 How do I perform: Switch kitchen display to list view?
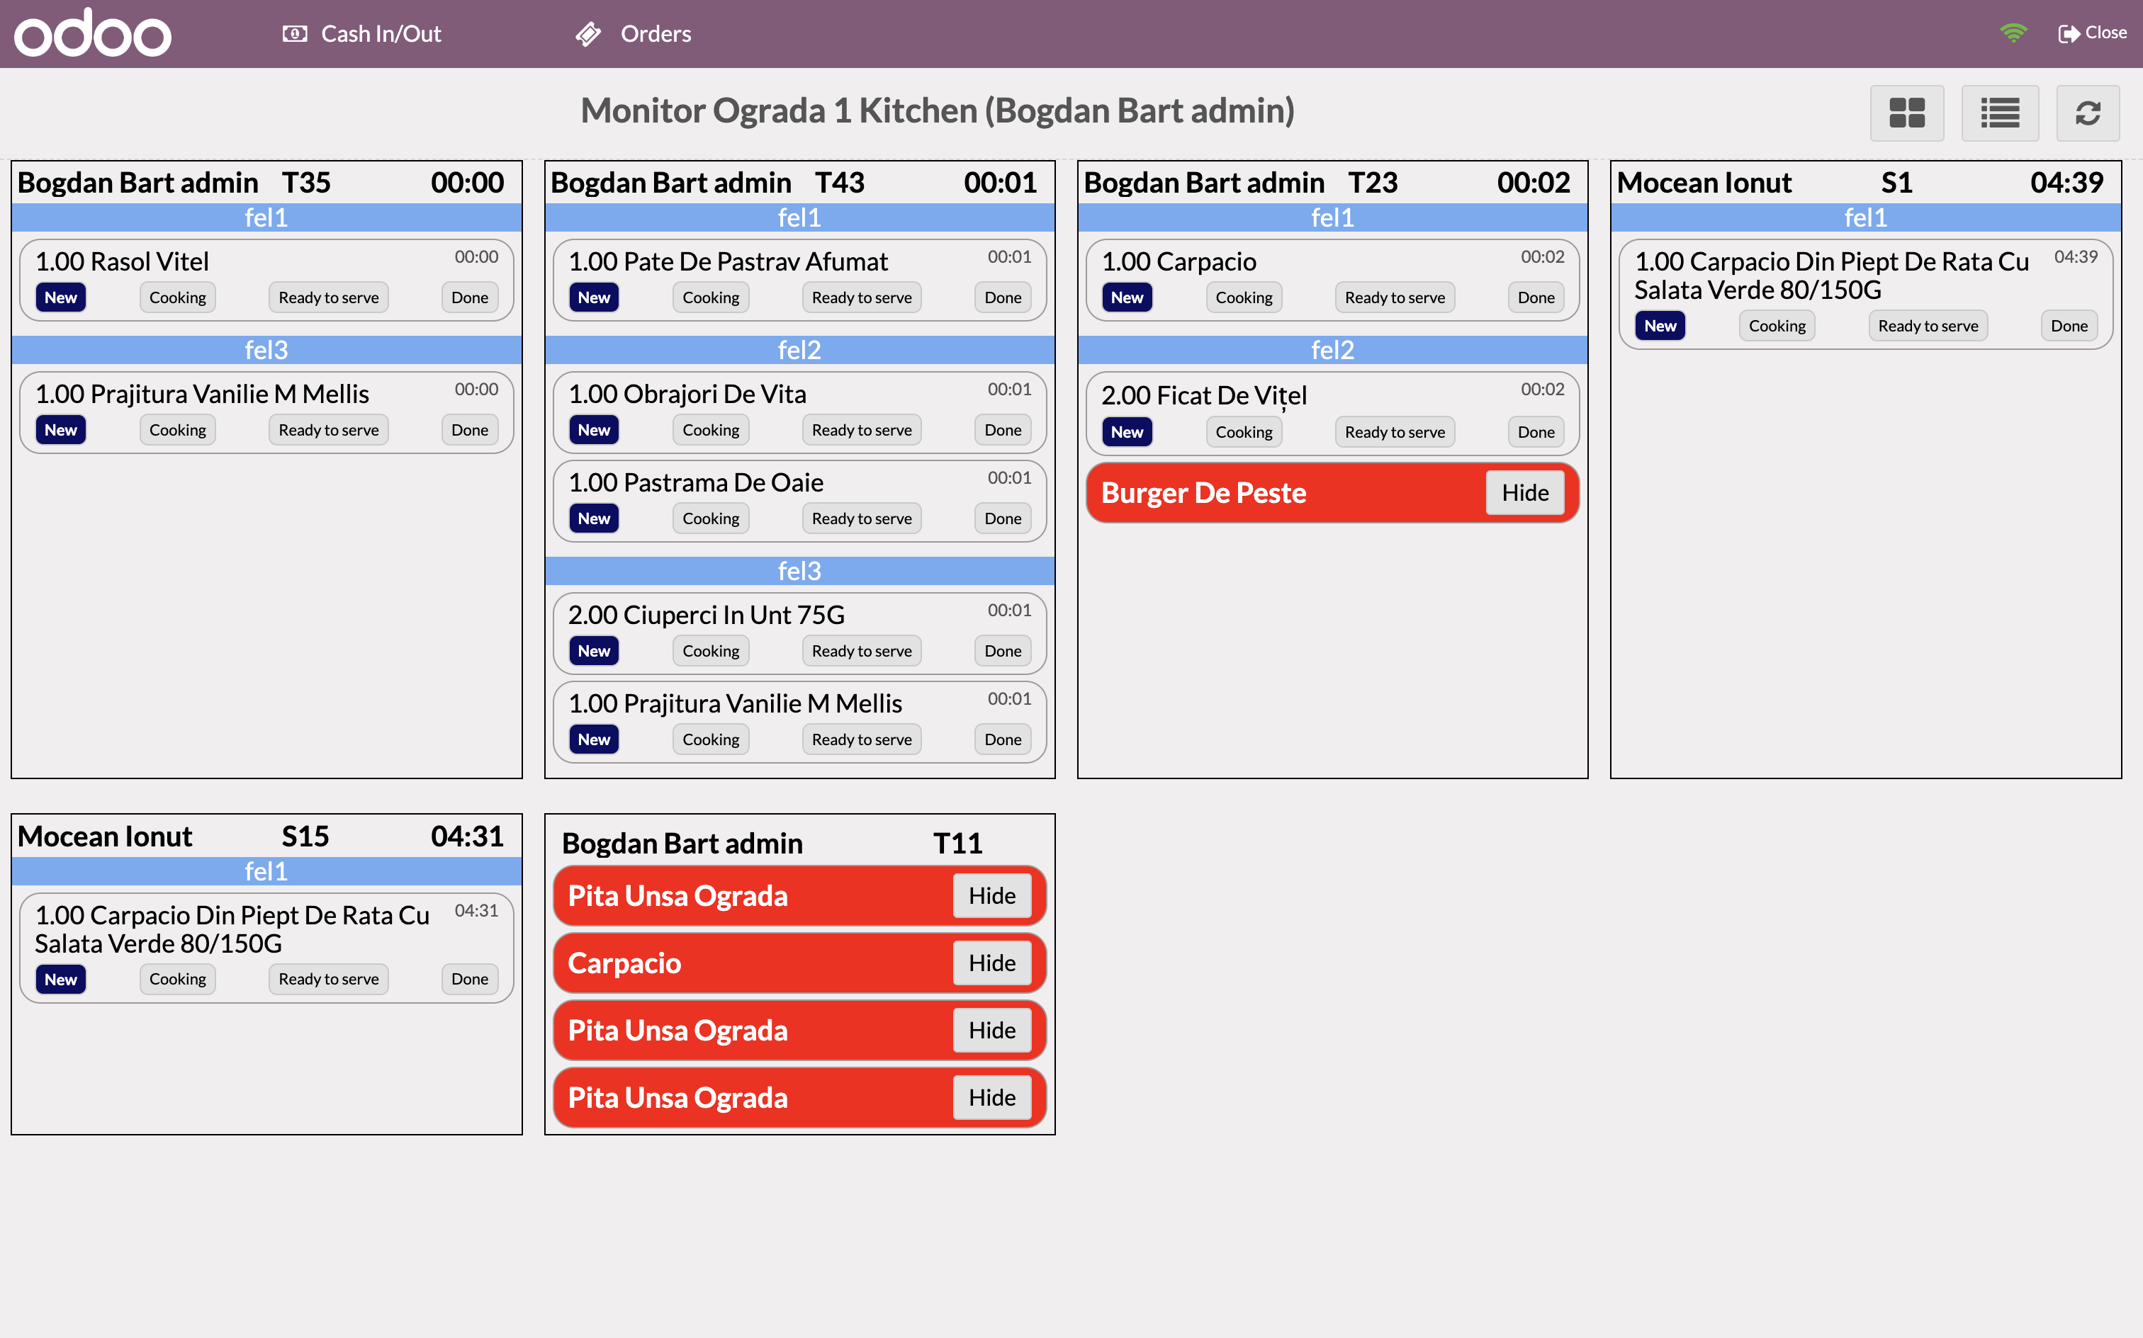[2000, 113]
